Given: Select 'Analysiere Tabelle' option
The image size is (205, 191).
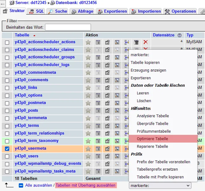Looking at the screenshot, I should coord(163,116).
